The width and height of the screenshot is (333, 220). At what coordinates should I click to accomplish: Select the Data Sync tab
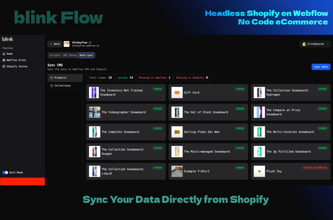[x=86, y=55]
